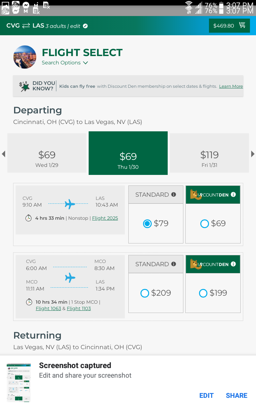Click the info icon on the first STANDARD header
This screenshot has height=410, width=256.
173,194
